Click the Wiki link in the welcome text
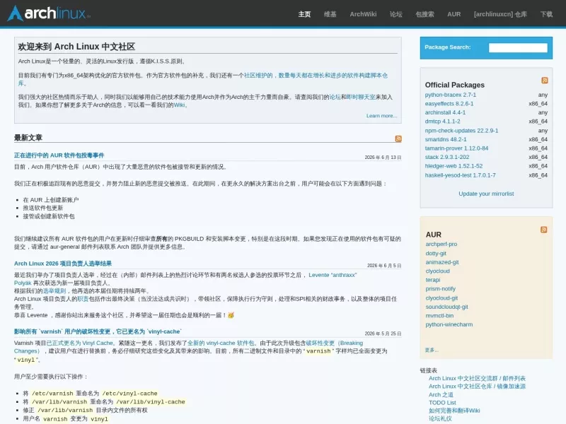This screenshot has width=566, height=424. [179, 105]
